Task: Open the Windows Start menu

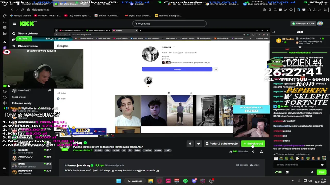Action: [119, 181]
